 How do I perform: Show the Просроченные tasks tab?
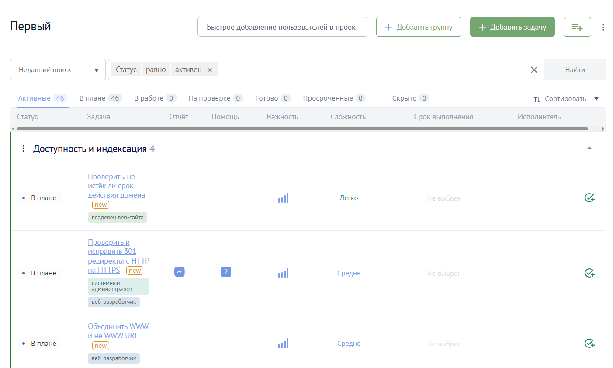(x=334, y=98)
